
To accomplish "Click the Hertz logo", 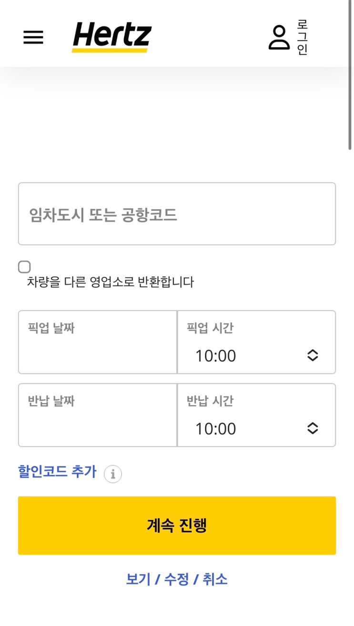I will pos(112,37).
